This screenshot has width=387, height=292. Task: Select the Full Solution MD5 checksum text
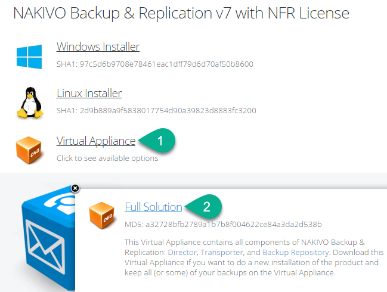click(x=223, y=225)
